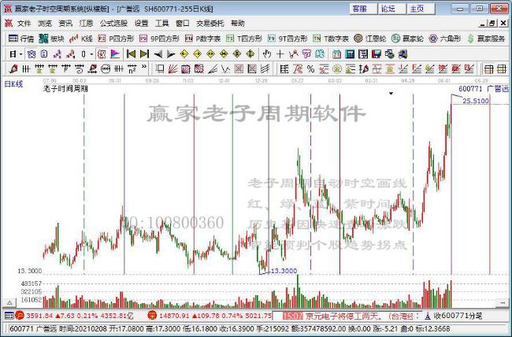Open the 江恩 menu
The image size is (512, 337).
click(86, 24)
